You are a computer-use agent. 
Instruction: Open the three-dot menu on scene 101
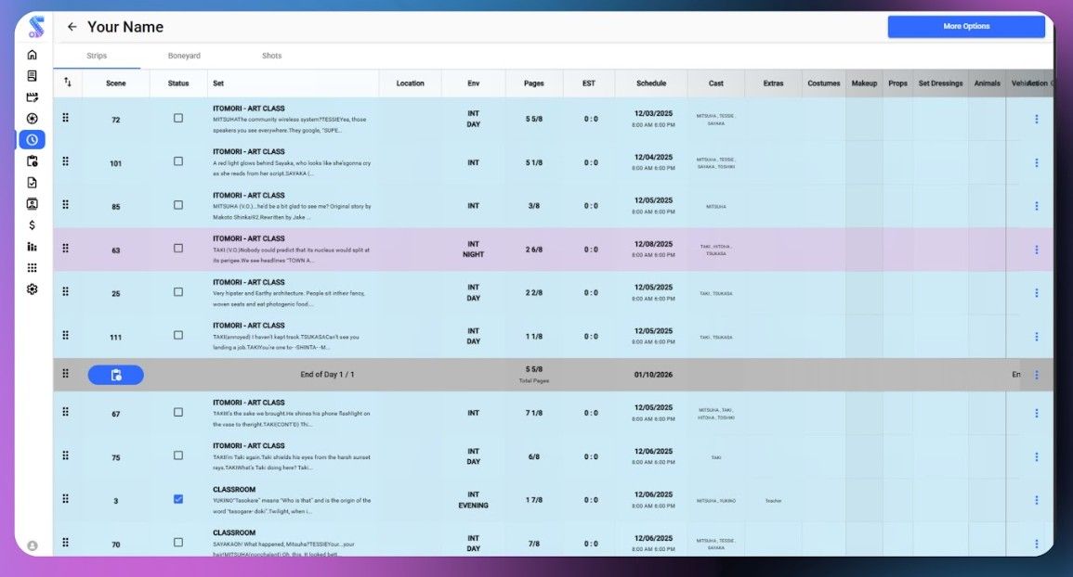[1036, 162]
